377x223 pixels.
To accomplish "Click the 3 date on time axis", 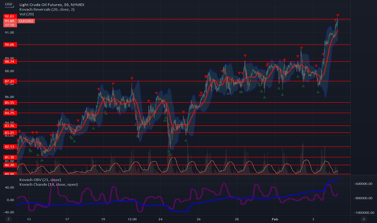I will (313, 219).
